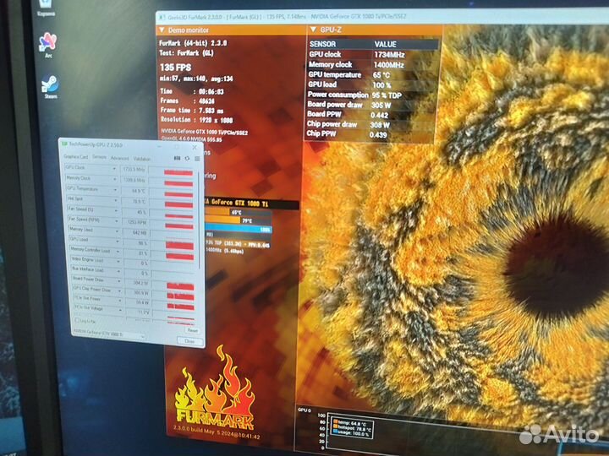Viewport: 609px width, 456px height.
Task: Open the Hot Spot sensor dropdown
Action: coord(116,200)
